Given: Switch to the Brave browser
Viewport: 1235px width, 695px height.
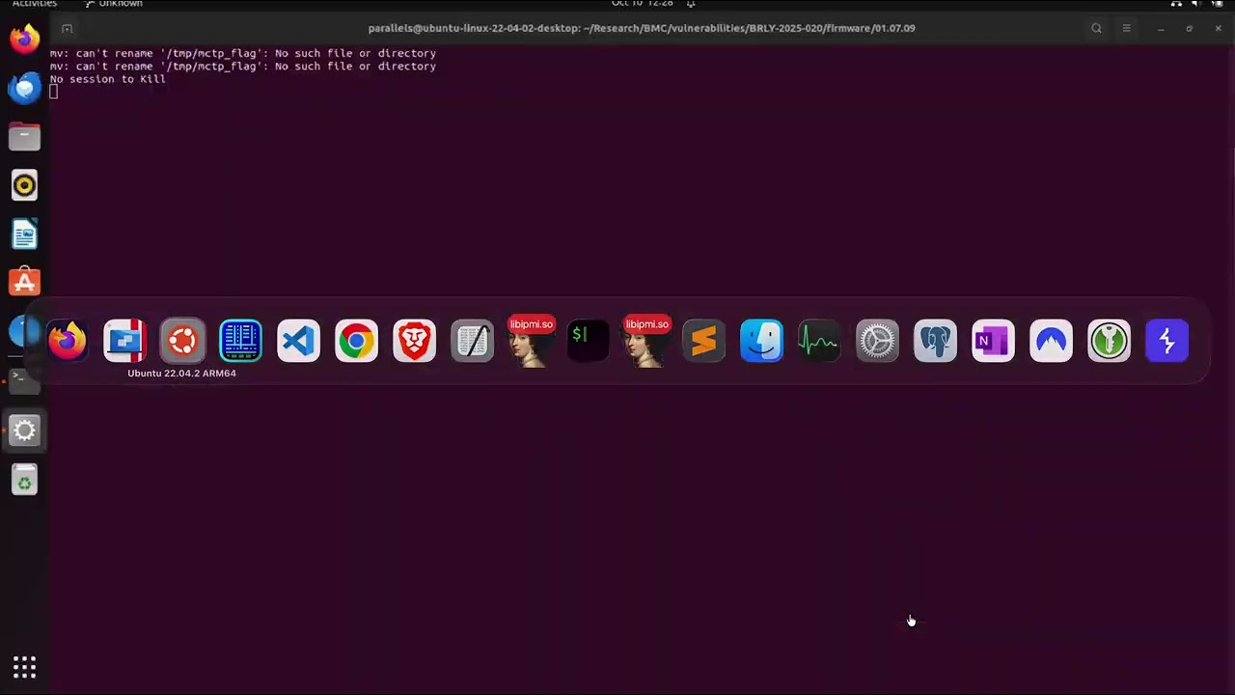Looking at the screenshot, I should point(414,341).
